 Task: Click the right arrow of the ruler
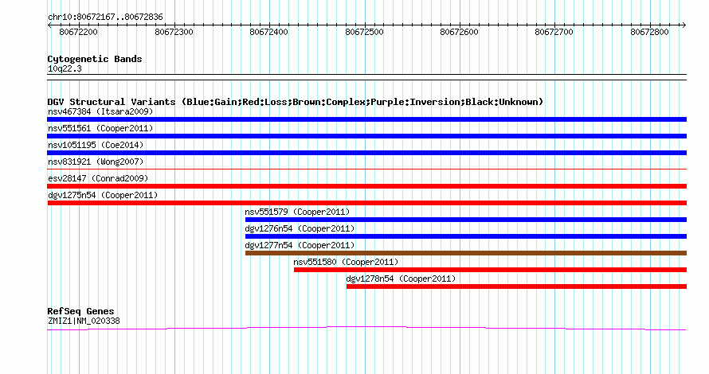click(x=684, y=25)
